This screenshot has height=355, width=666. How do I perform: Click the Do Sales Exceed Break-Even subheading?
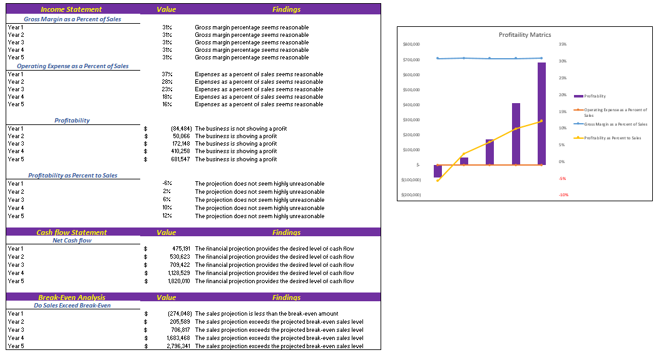click(72, 305)
